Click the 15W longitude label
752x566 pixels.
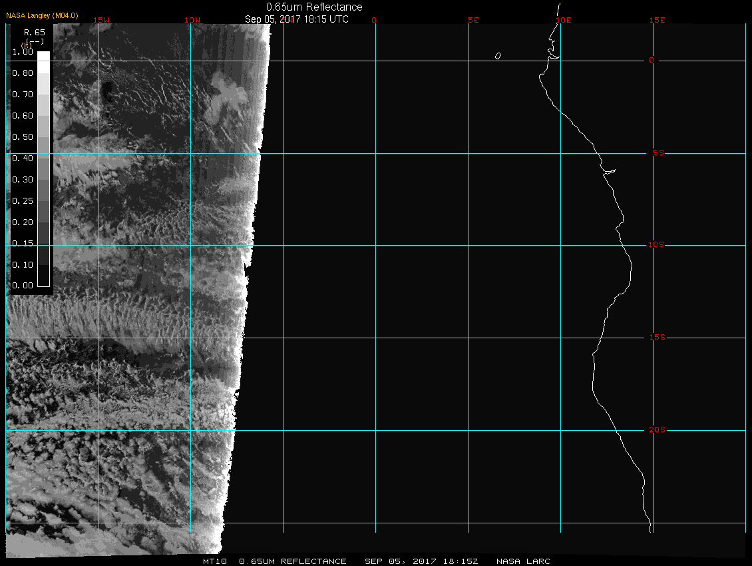(101, 20)
